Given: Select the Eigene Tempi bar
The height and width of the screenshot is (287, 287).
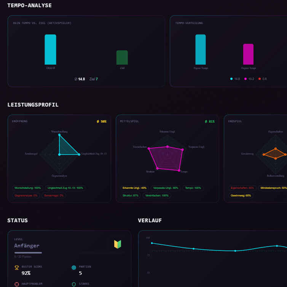Looking at the screenshot, I should pos(201,49).
